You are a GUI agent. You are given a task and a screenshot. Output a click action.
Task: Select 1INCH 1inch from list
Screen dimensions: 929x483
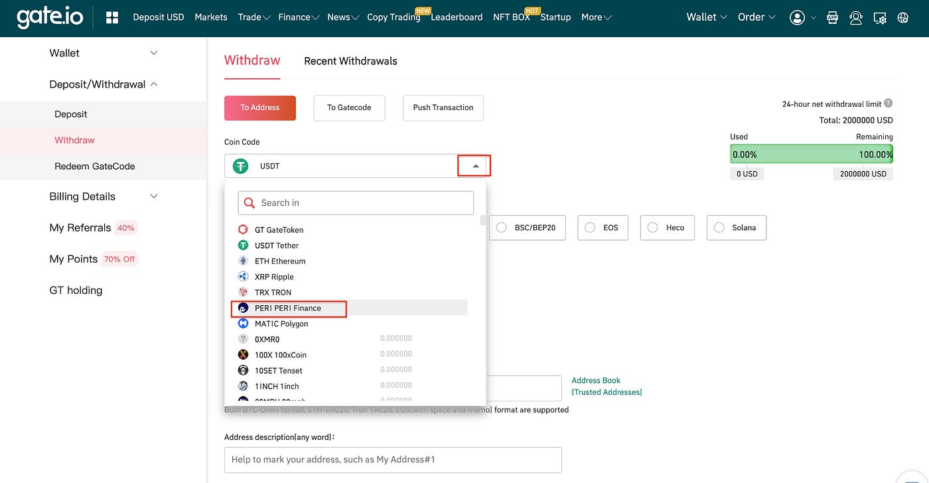tap(352, 386)
